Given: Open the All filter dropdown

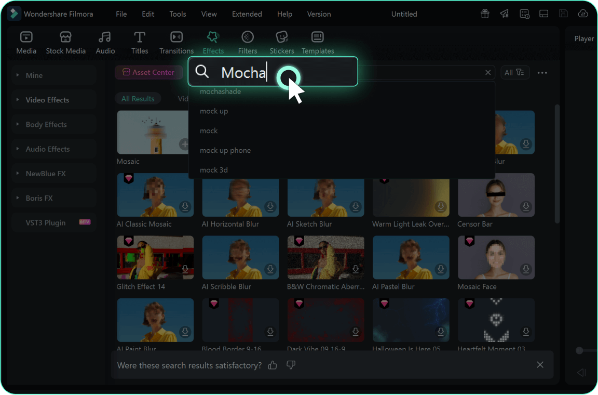Looking at the screenshot, I should pos(514,73).
